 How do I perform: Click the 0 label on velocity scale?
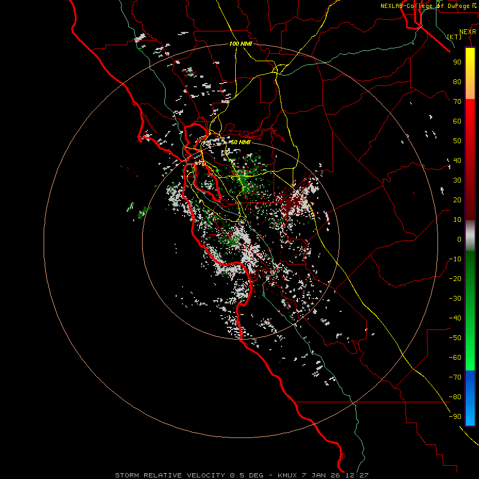(459, 240)
